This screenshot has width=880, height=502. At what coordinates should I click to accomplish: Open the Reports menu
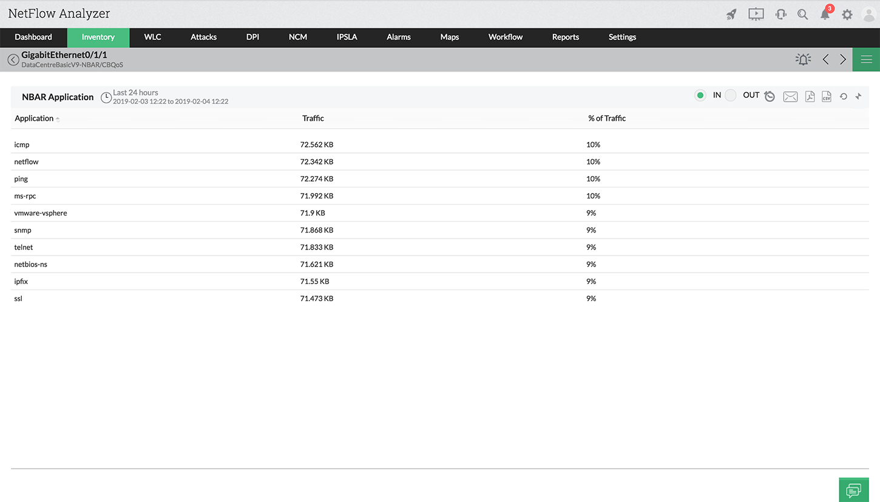point(565,37)
